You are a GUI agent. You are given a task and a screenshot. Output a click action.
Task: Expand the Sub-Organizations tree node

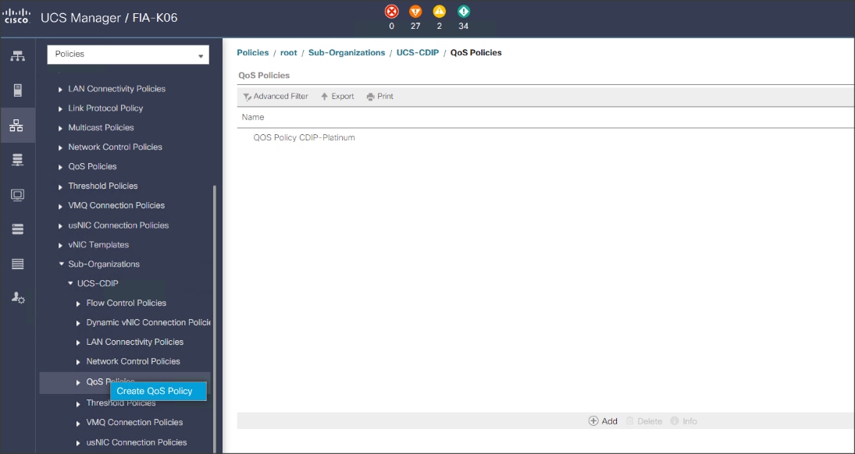62,264
